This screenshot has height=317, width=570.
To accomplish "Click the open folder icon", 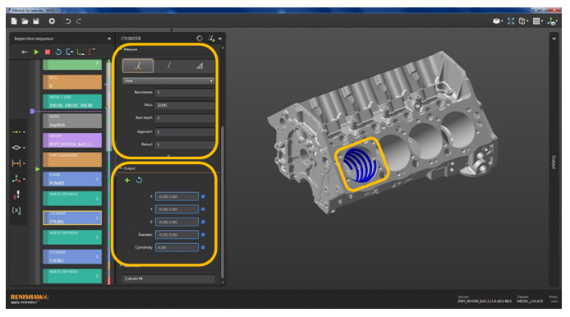I will click(25, 21).
